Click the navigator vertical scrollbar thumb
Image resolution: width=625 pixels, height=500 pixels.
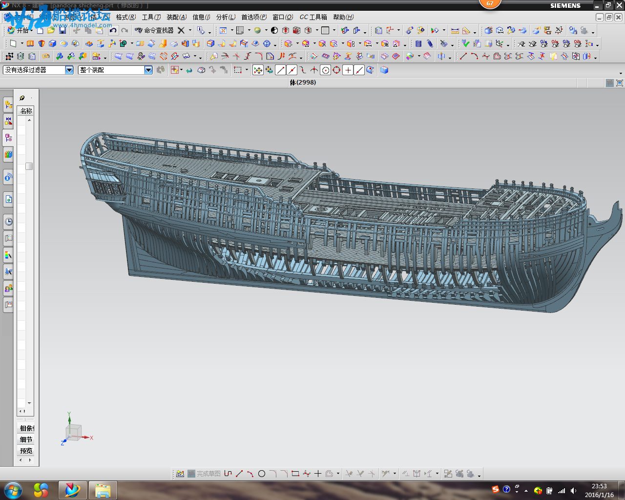point(29,166)
